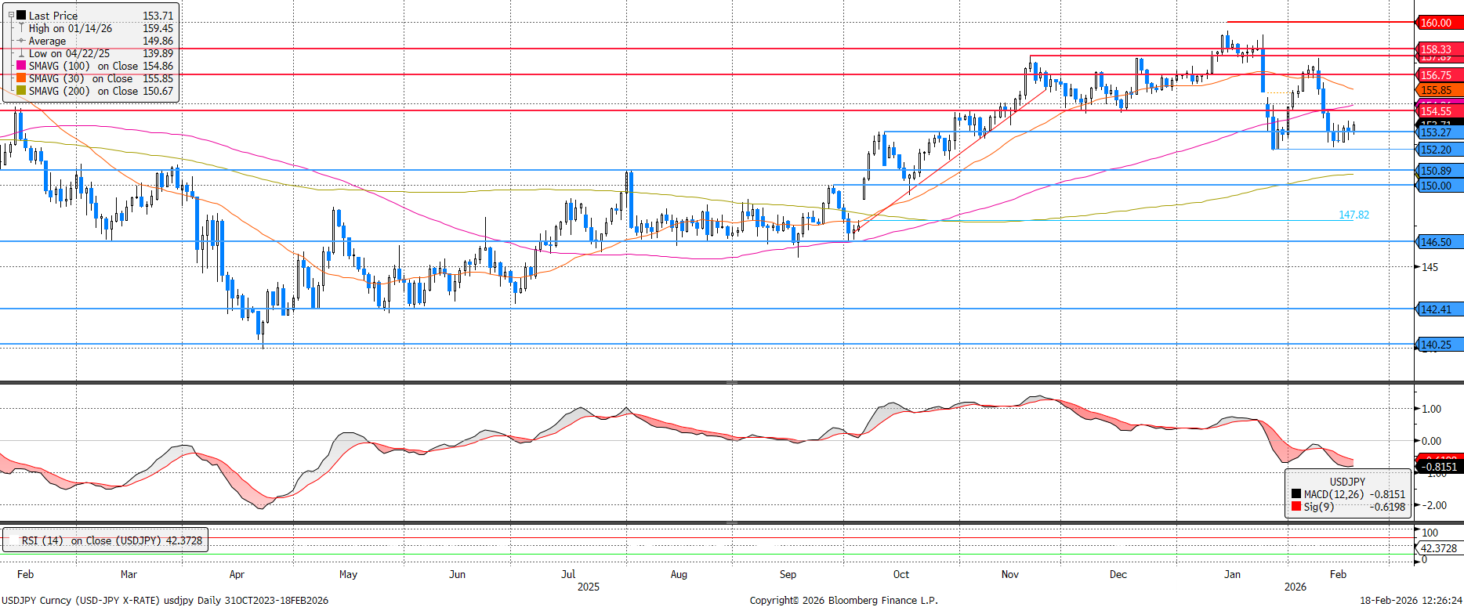The image size is (1464, 607).
Task: Select the 146.50 blue level tag
Action: (1437, 242)
